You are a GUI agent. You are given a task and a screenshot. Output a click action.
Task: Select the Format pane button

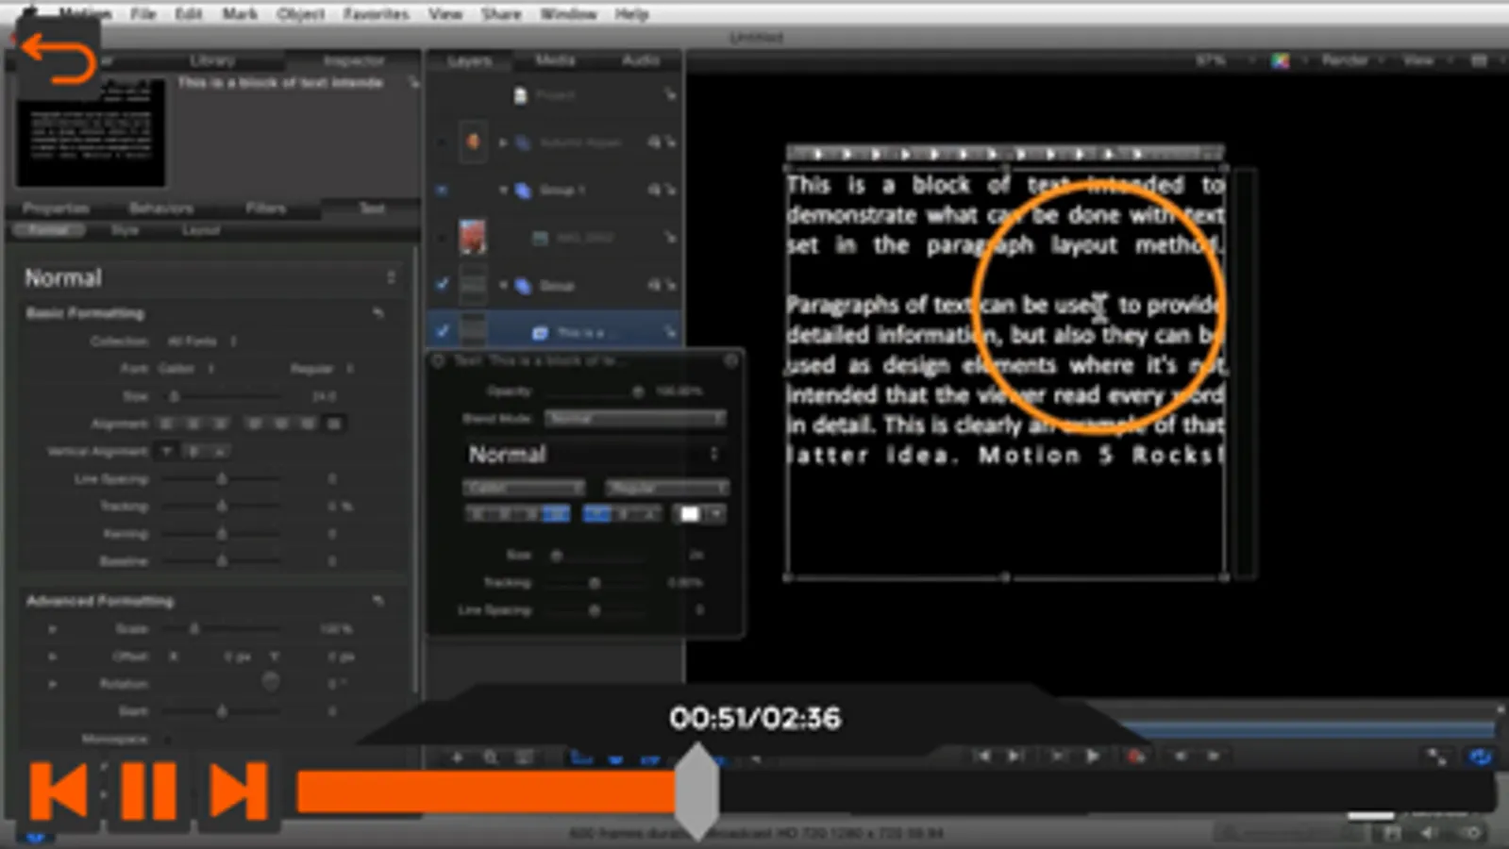point(49,230)
